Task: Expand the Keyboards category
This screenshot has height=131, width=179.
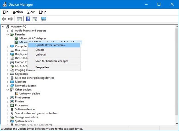Action: pos(7,74)
